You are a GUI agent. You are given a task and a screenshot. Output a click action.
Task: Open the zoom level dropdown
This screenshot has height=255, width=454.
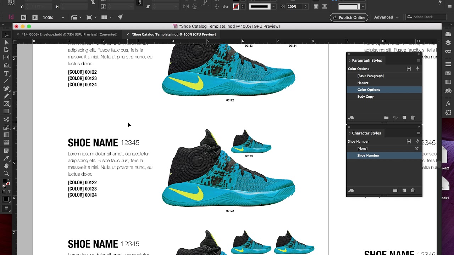[63, 17]
